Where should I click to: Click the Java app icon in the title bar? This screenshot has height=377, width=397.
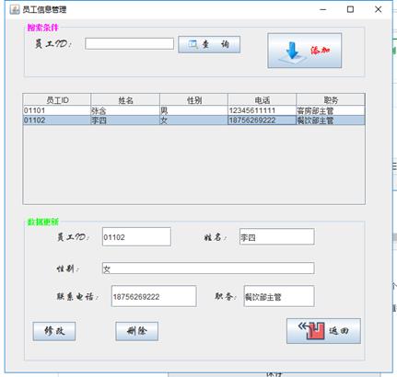(x=15, y=9)
